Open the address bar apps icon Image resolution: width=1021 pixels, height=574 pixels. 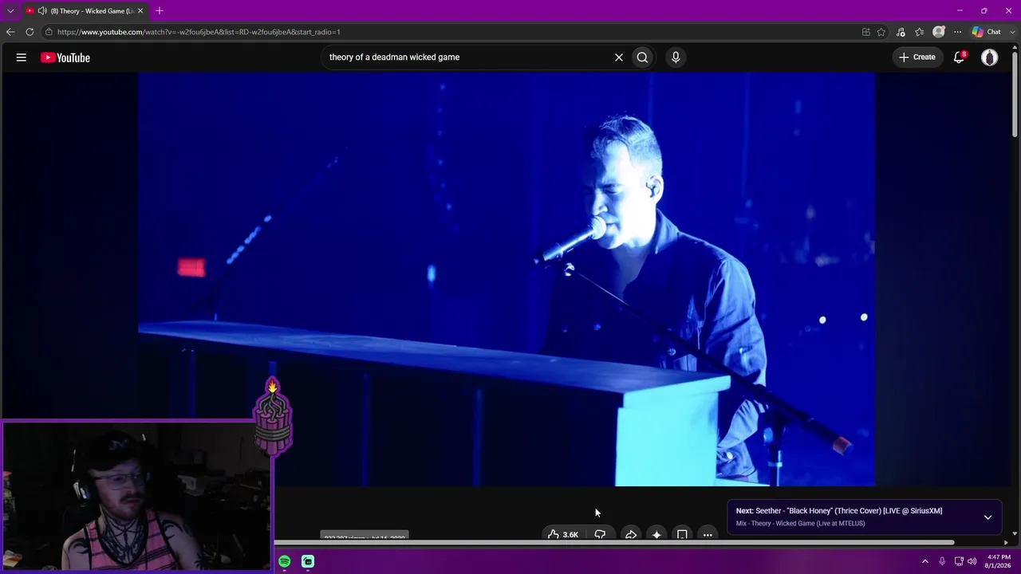pyautogui.click(x=865, y=32)
